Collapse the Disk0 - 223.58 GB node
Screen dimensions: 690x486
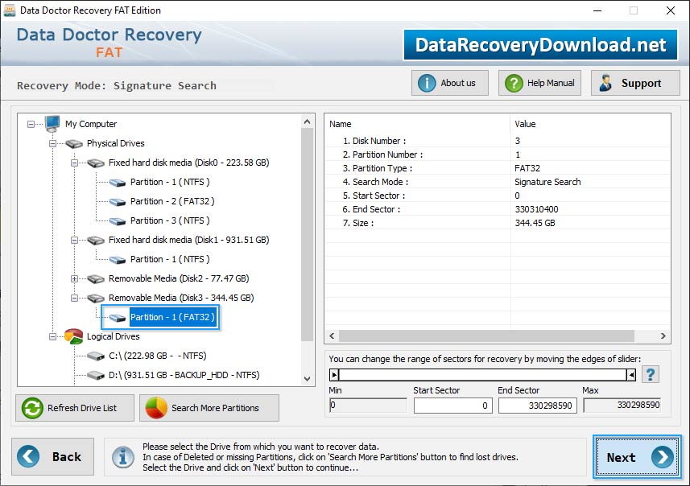point(74,163)
